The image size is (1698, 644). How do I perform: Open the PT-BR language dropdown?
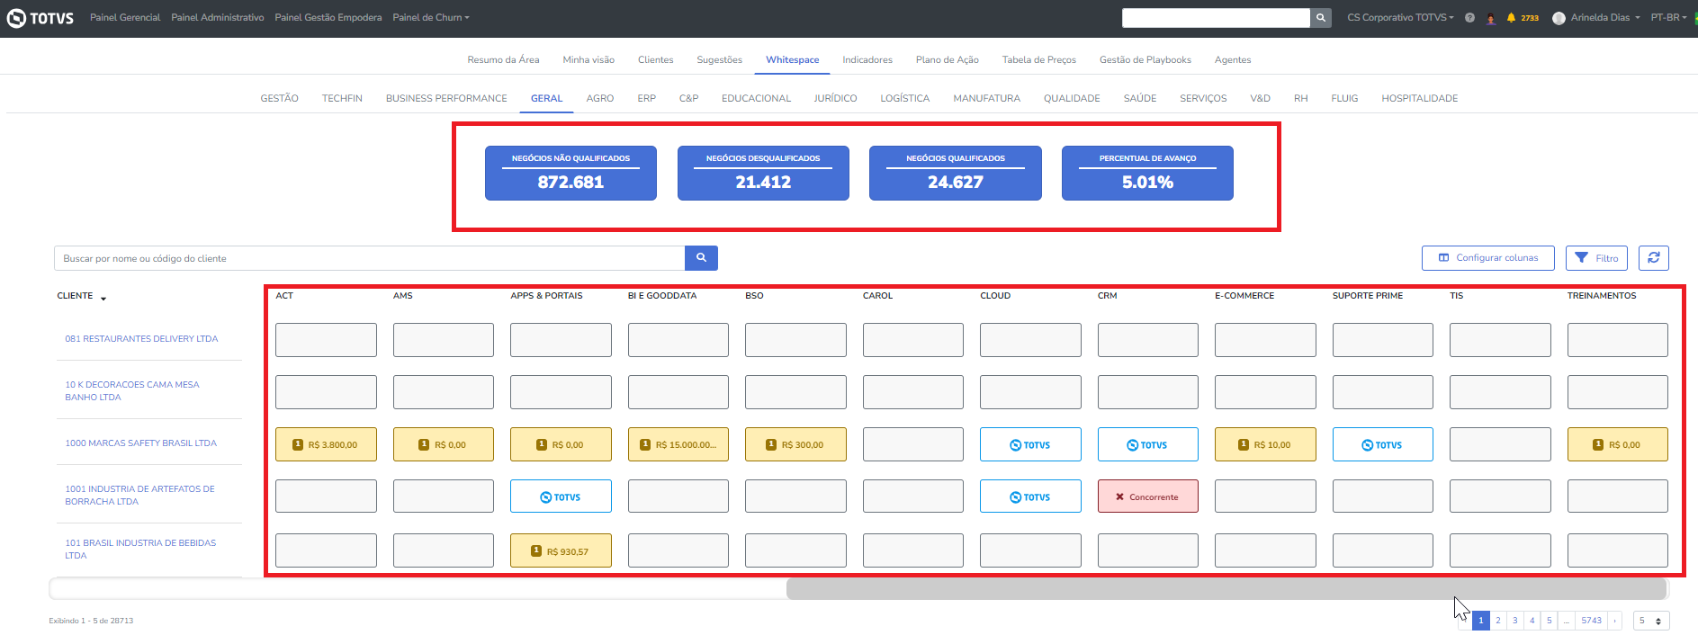(x=1669, y=18)
